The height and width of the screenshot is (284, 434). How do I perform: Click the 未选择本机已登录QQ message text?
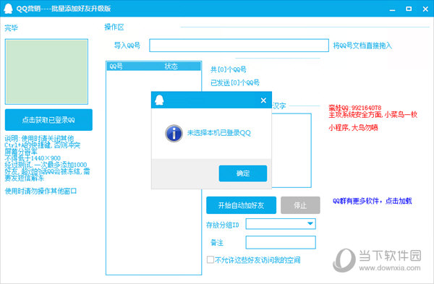(x=219, y=133)
